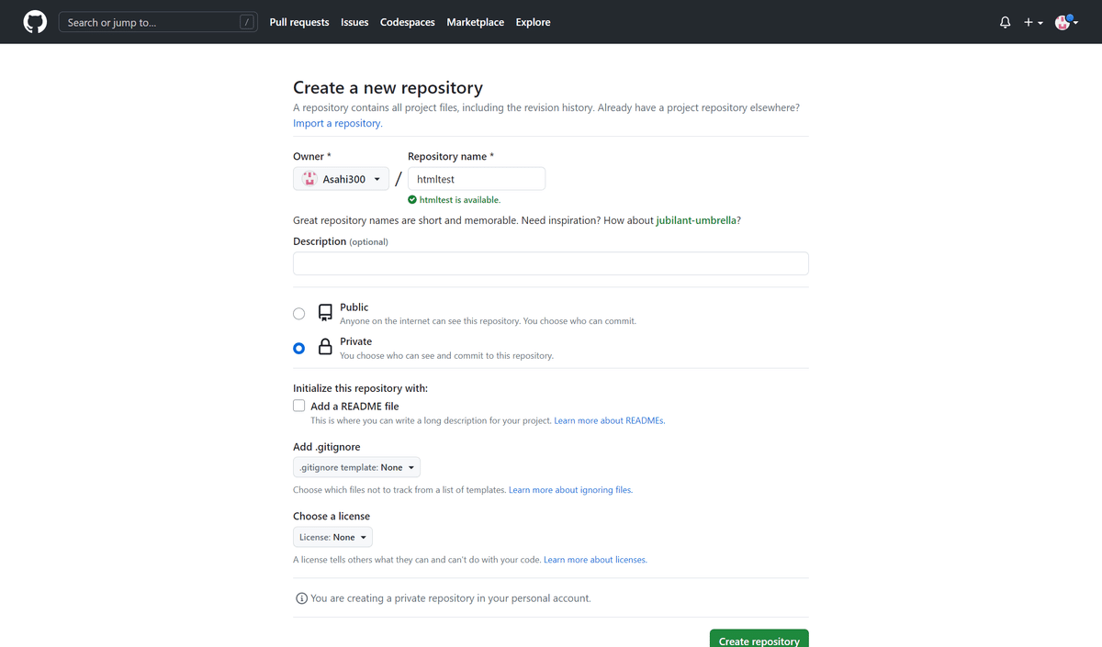Enable the Add a README file checkbox
Viewport: 1102px width, 647px height.
pyautogui.click(x=298, y=405)
